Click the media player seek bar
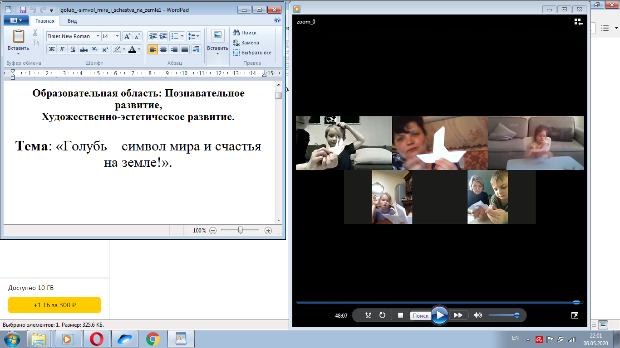This screenshot has width=620, height=348. pyautogui.click(x=436, y=302)
